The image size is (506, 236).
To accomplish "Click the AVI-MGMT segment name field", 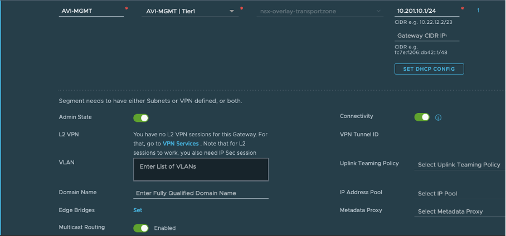I will pos(91,11).
